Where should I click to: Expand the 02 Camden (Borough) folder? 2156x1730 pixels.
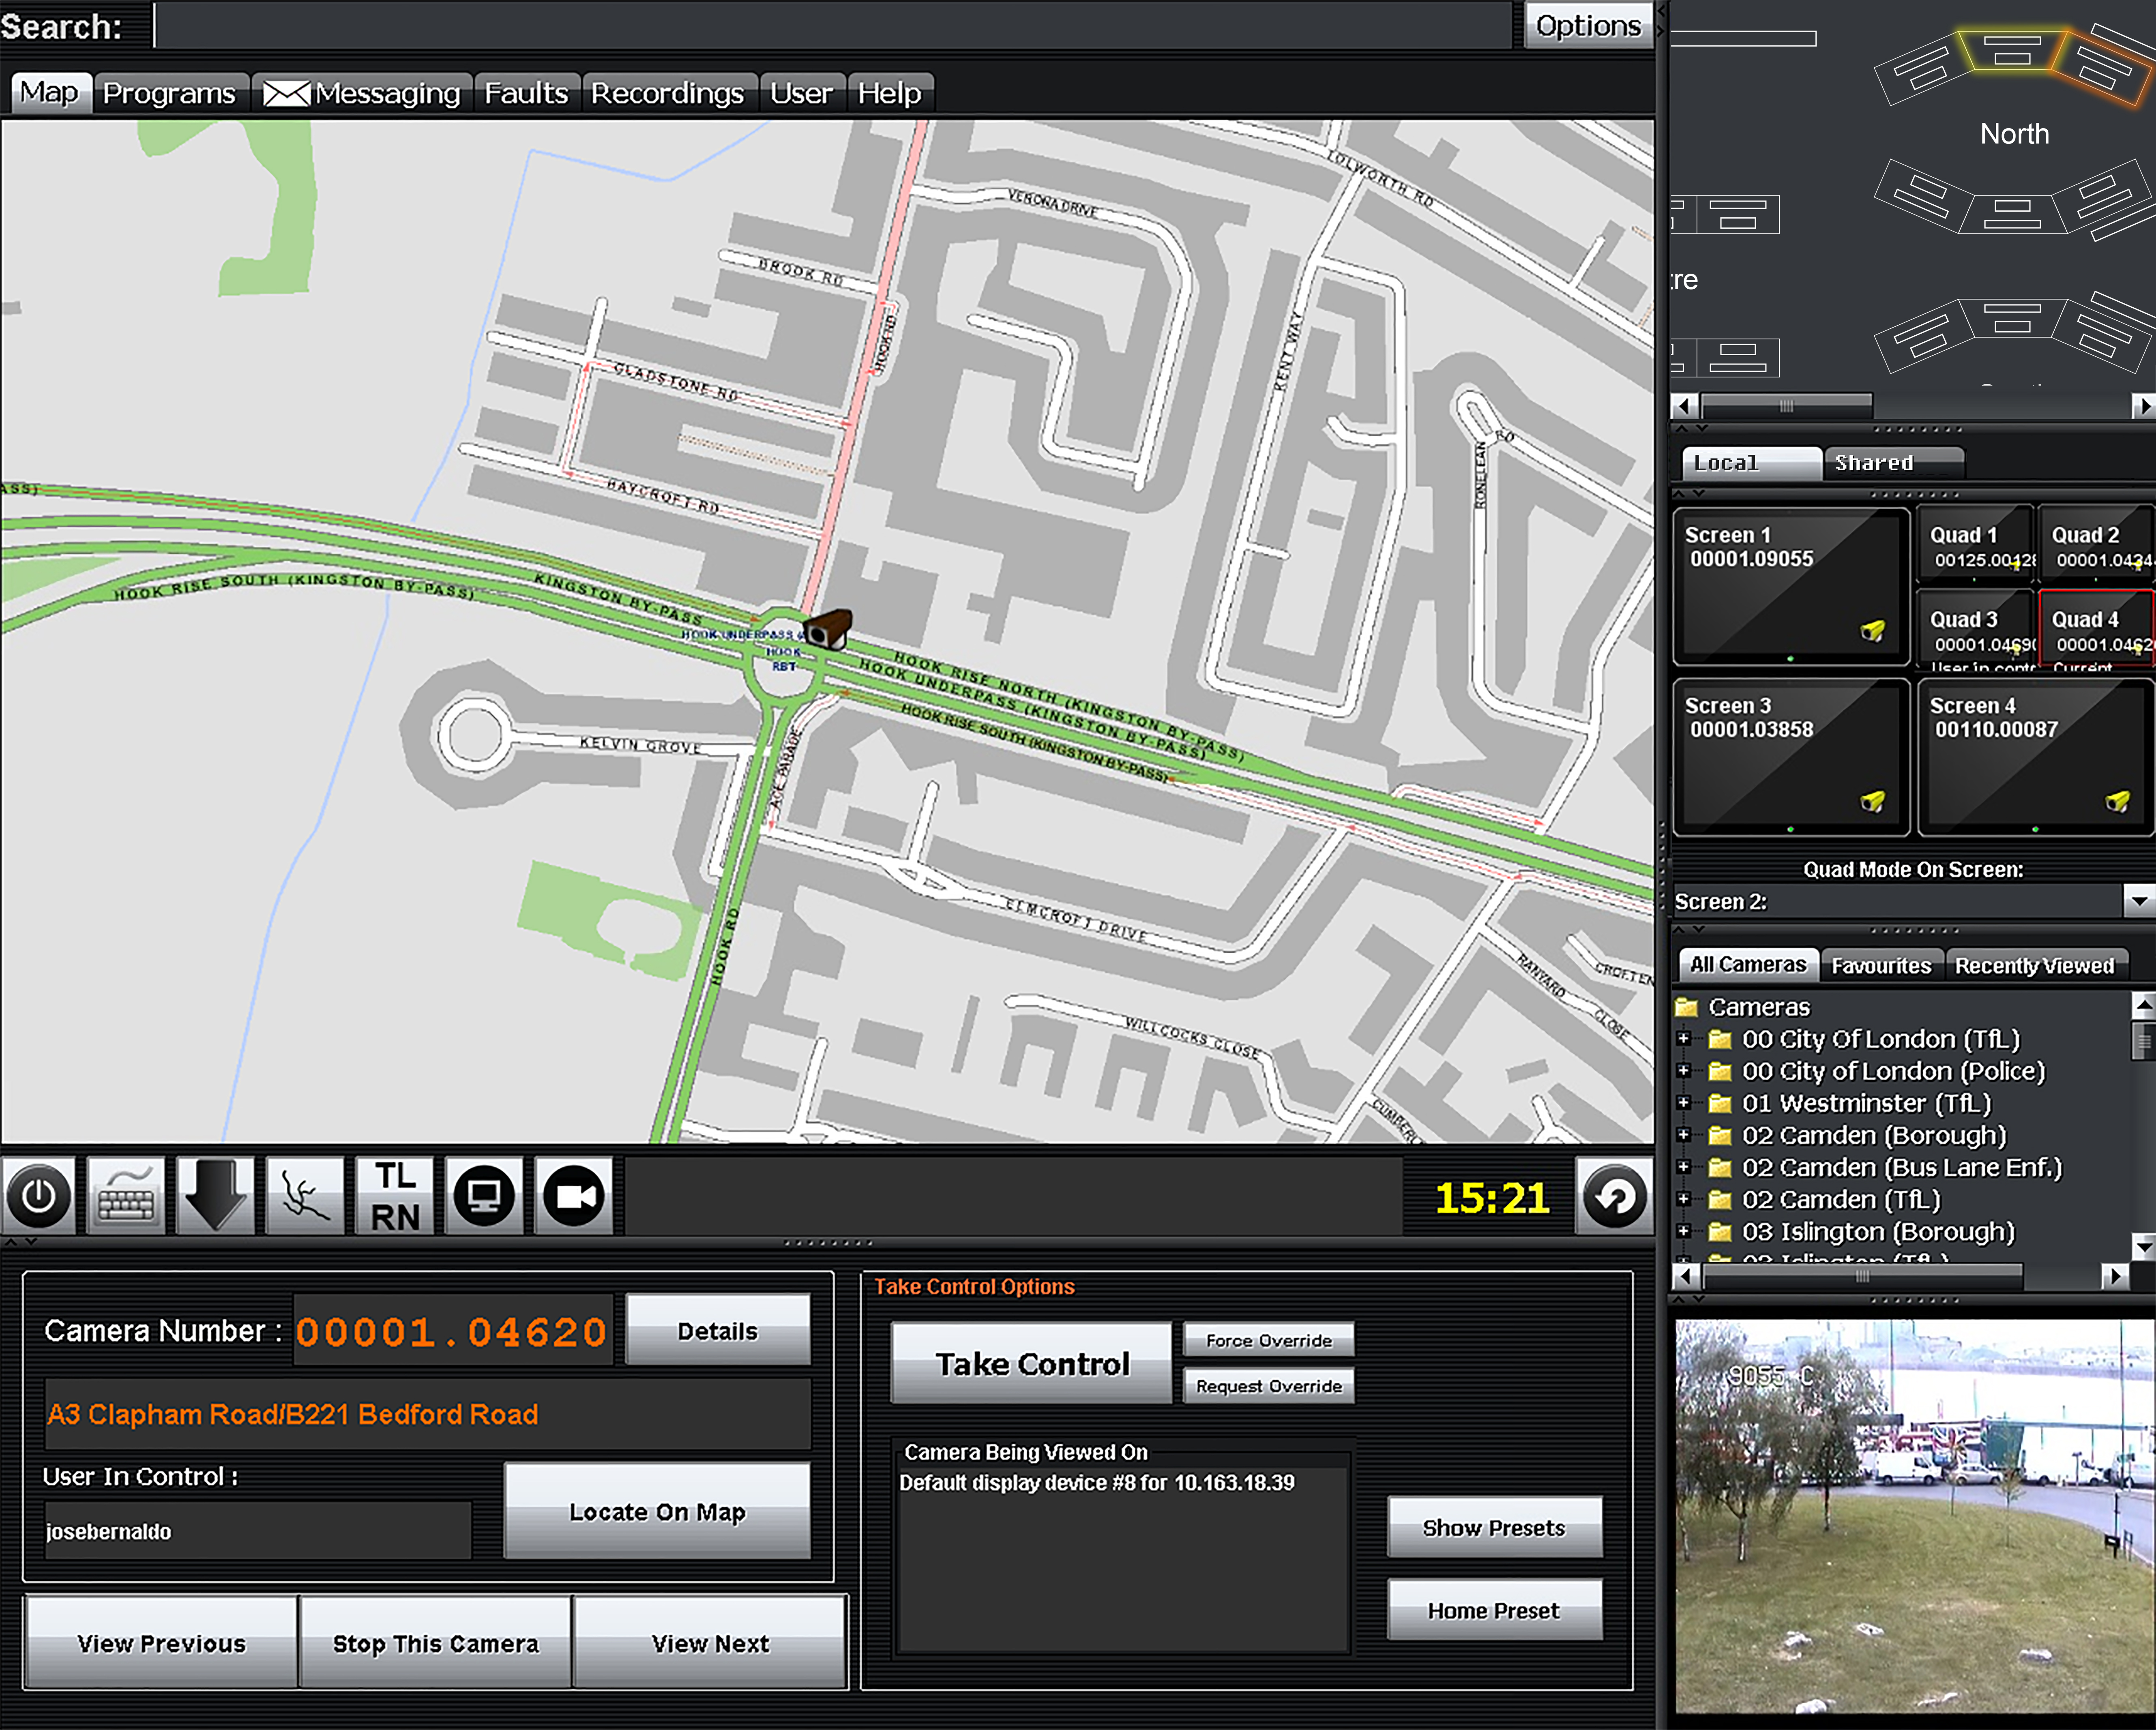coord(1684,1135)
